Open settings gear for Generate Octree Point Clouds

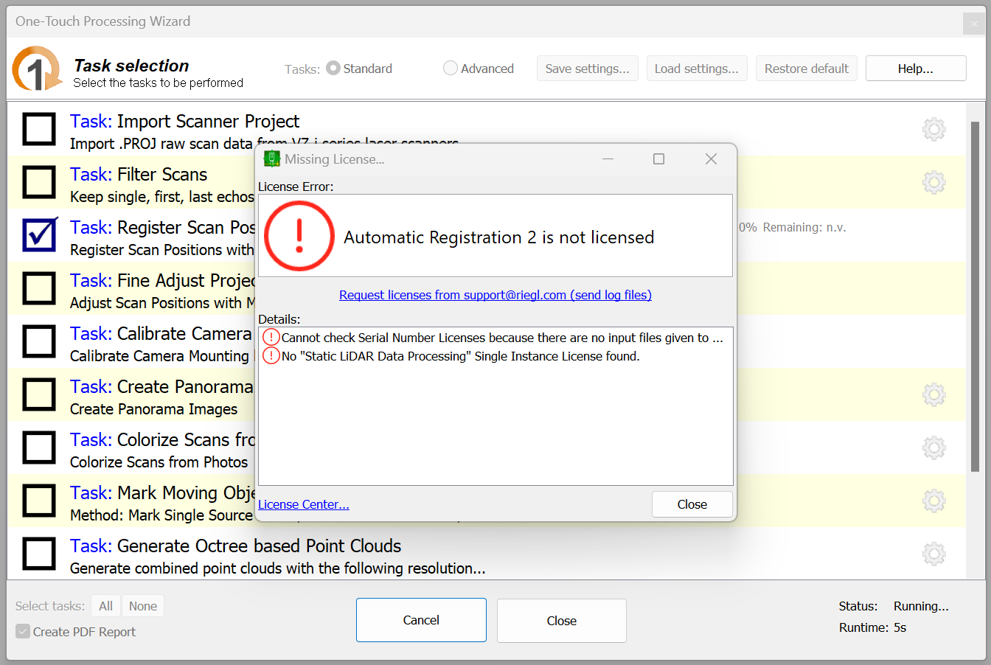tap(933, 554)
